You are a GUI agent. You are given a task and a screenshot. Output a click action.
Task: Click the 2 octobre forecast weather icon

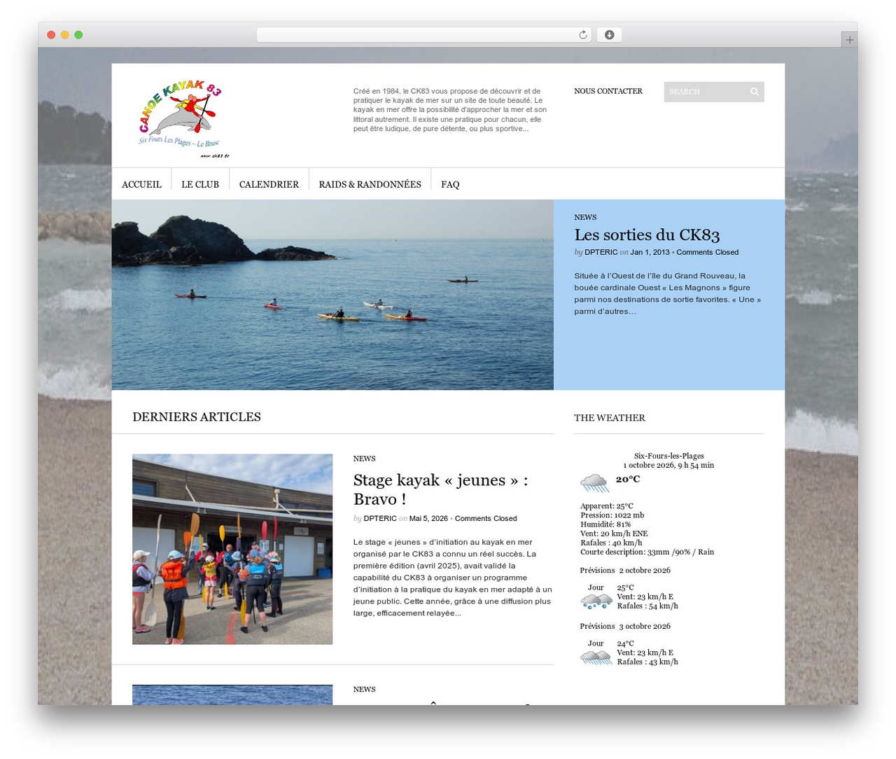coord(596,601)
